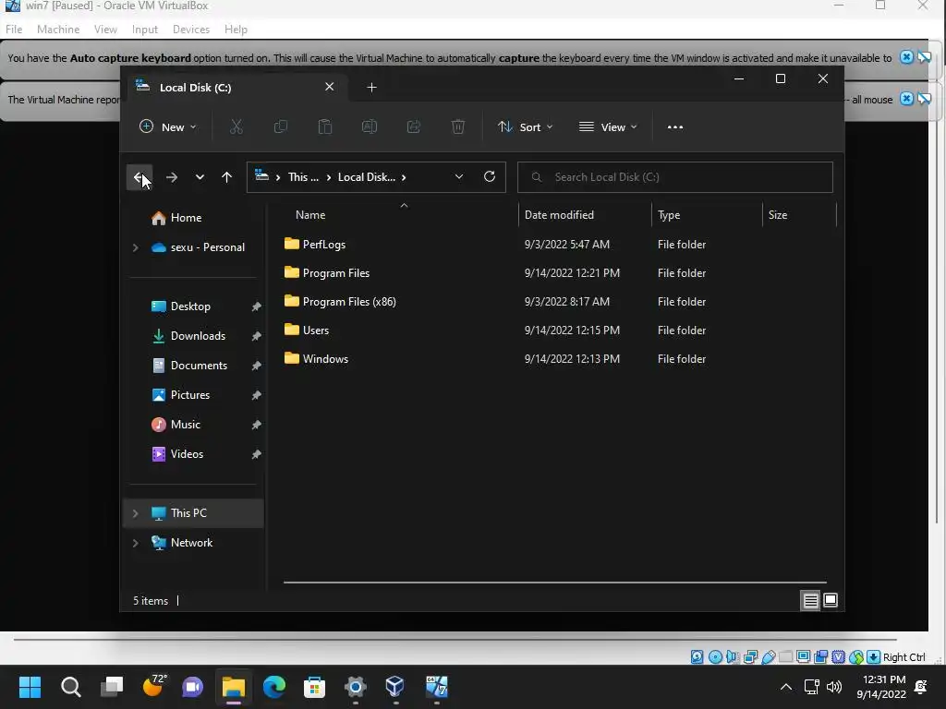Viewport: 946px width, 709px height.
Task: Switch to details view icon in status bar
Action: [x=810, y=600]
